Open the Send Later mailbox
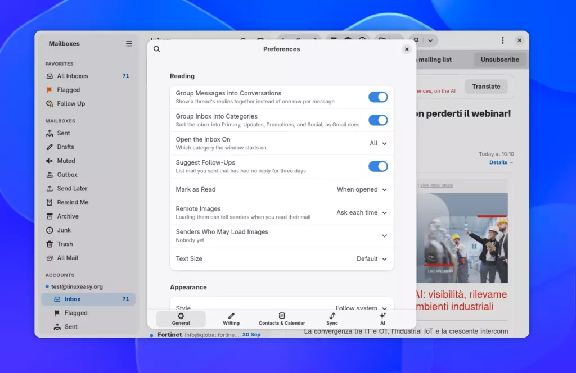The image size is (576, 373). pyautogui.click(x=88, y=189)
